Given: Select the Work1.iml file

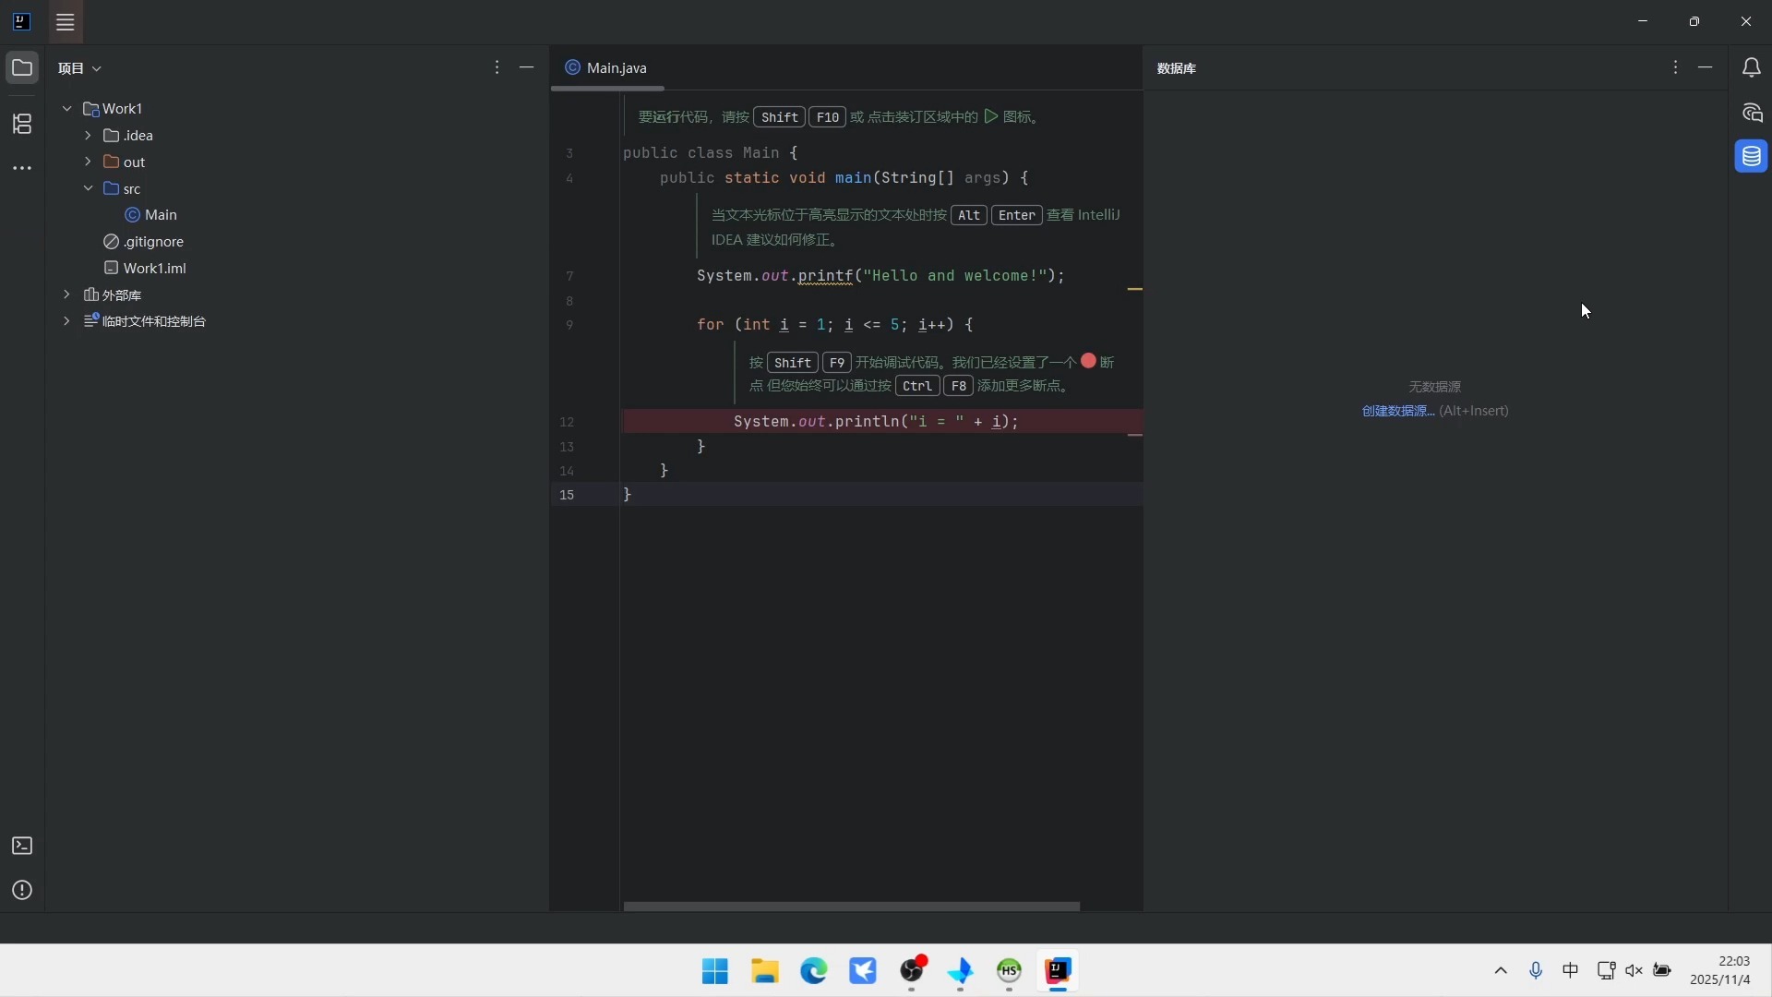Looking at the screenshot, I should [146, 269].
